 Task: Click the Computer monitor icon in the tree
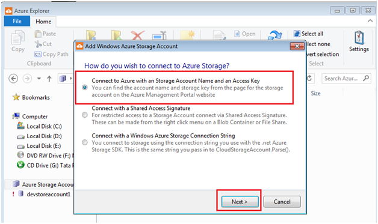point(16,117)
